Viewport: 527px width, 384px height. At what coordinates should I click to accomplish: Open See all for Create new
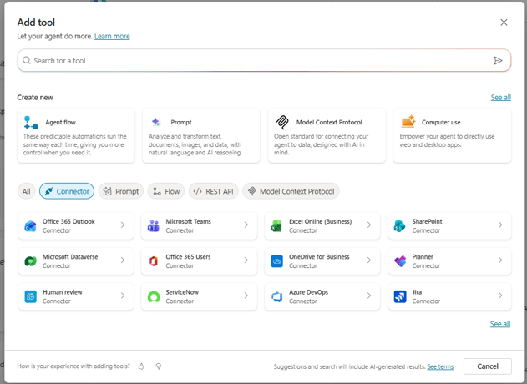[501, 98]
